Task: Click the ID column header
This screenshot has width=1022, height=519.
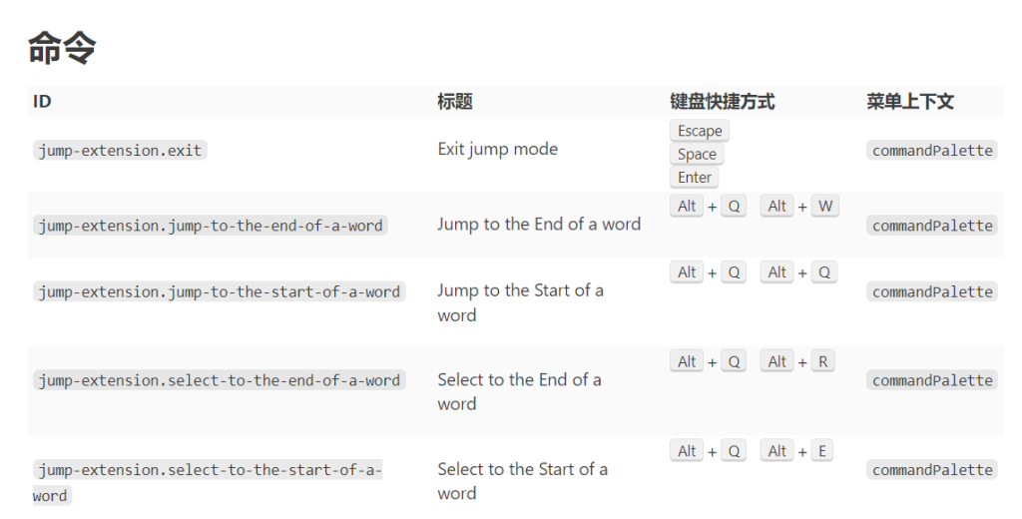Action: (42, 101)
